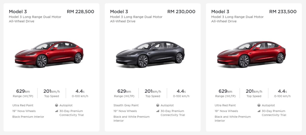Select the RM 233,500 price label
Screen dimensions: 306x135
(x=283, y=12)
